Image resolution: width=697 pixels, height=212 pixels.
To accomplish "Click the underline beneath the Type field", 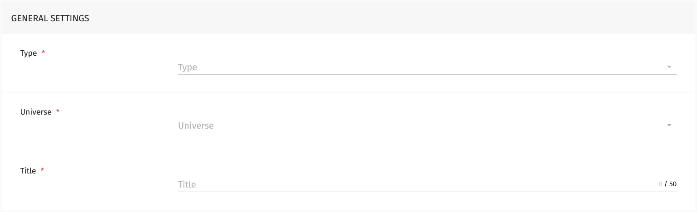I will [427, 74].
